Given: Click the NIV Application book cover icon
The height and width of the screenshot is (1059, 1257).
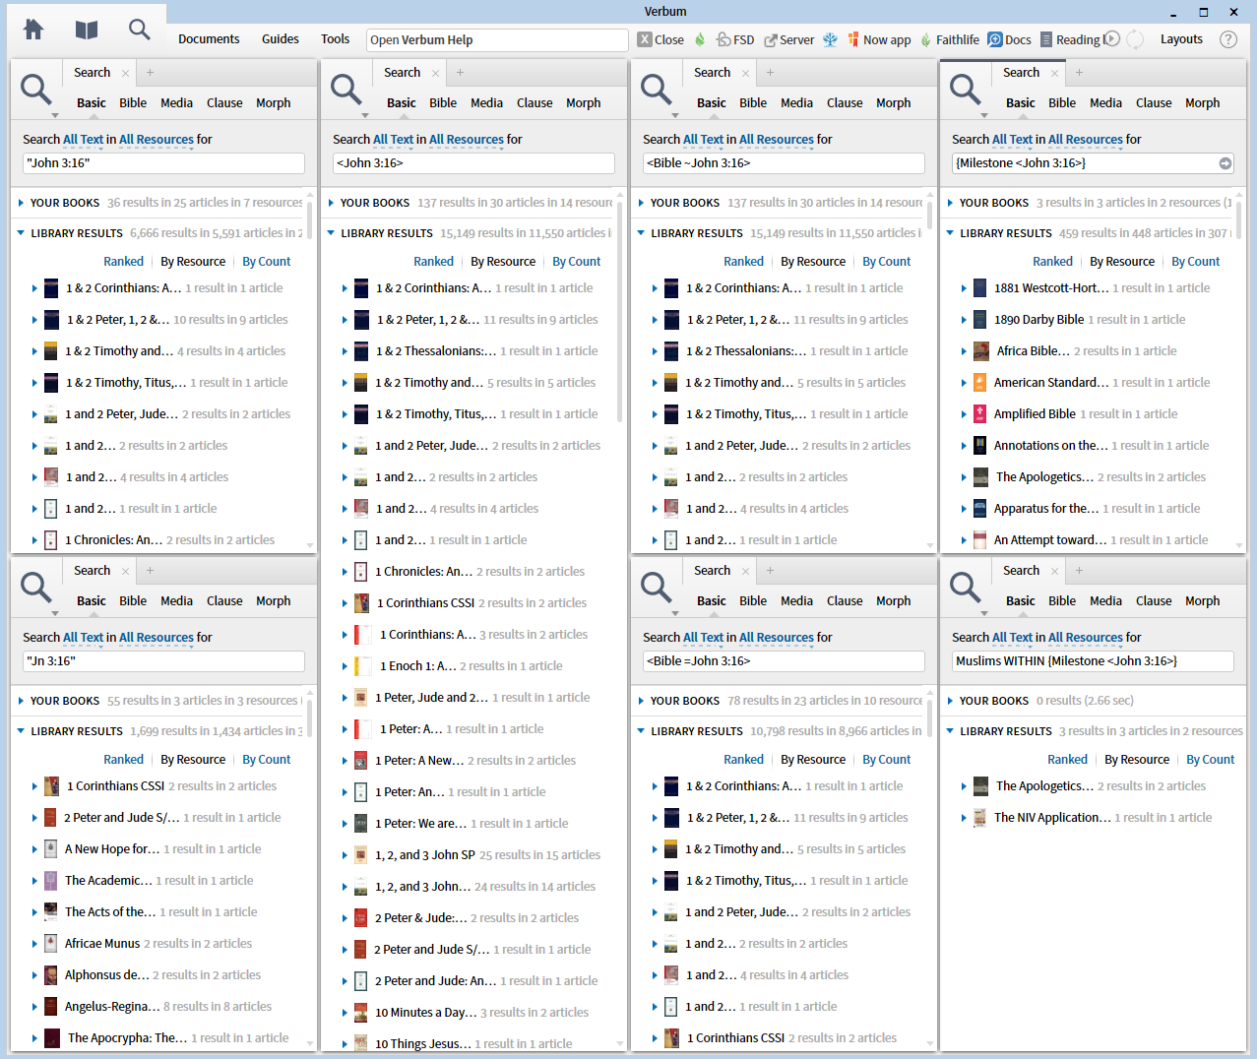Looking at the screenshot, I should [x=979, y=818].
